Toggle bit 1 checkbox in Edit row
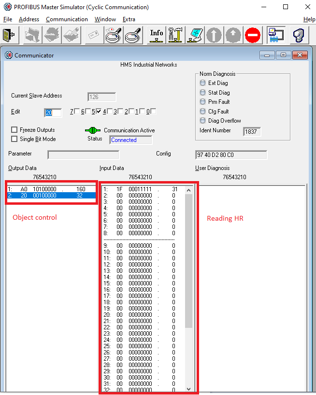 (x=142, y=111)
